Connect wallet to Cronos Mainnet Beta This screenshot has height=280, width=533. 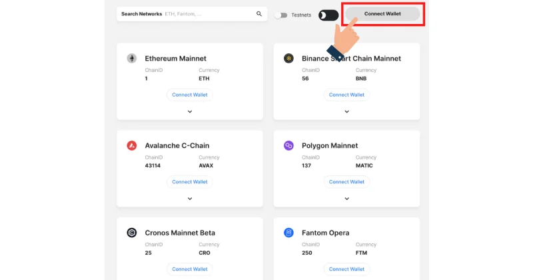click(x=190, y=269)
